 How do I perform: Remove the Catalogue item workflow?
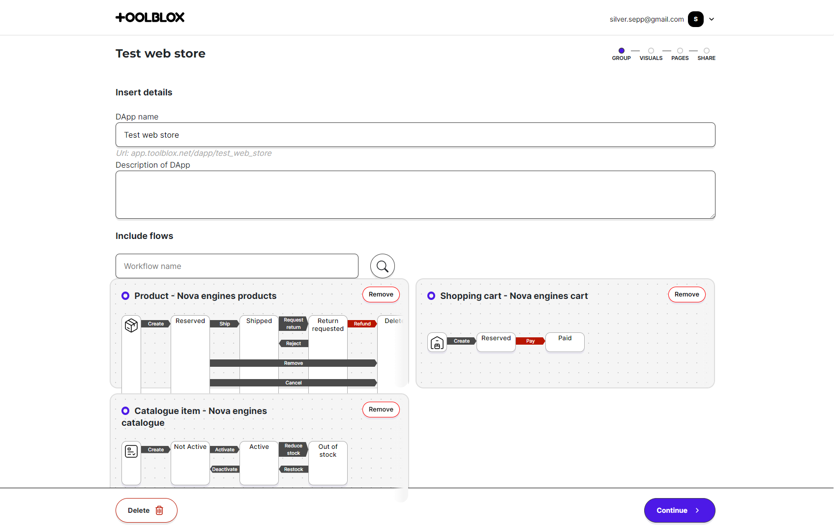381,410
